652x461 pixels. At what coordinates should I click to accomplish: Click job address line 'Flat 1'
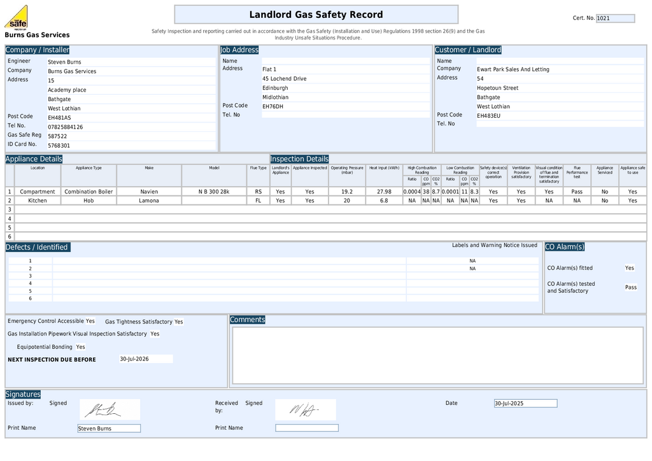click(x=346, y=69)
